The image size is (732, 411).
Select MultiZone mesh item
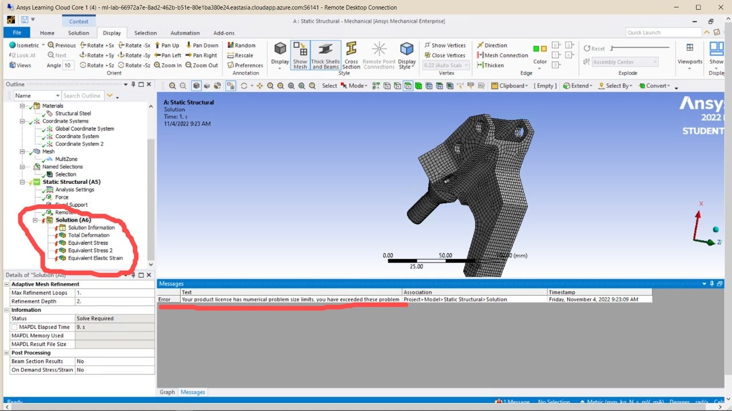[x=66, y=159]
